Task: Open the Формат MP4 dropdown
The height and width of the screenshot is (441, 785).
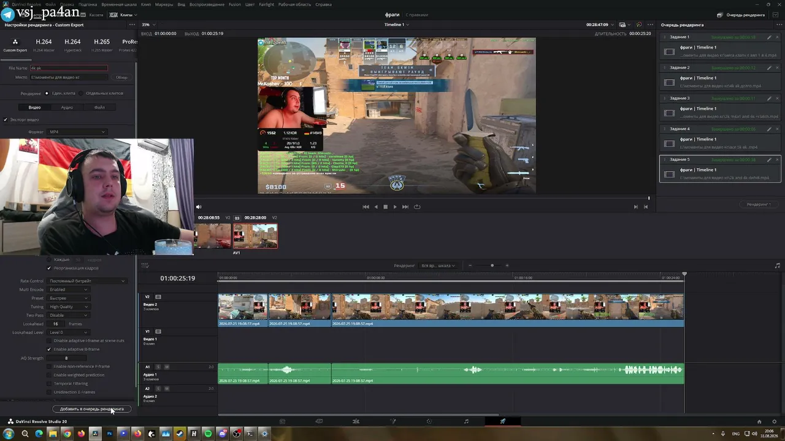Action: pyautogui.click(x=77, y=132)
